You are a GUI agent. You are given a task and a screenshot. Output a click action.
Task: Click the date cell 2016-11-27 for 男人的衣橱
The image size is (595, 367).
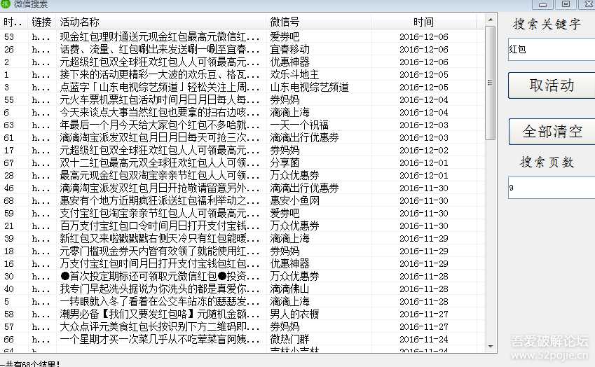click(x=424, y=314)
